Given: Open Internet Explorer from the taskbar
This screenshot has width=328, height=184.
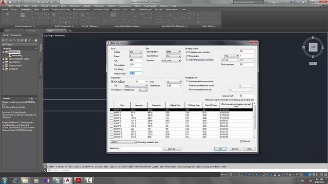Looking at the screenshot, I should pyautogui.click(x=15, y=180).
